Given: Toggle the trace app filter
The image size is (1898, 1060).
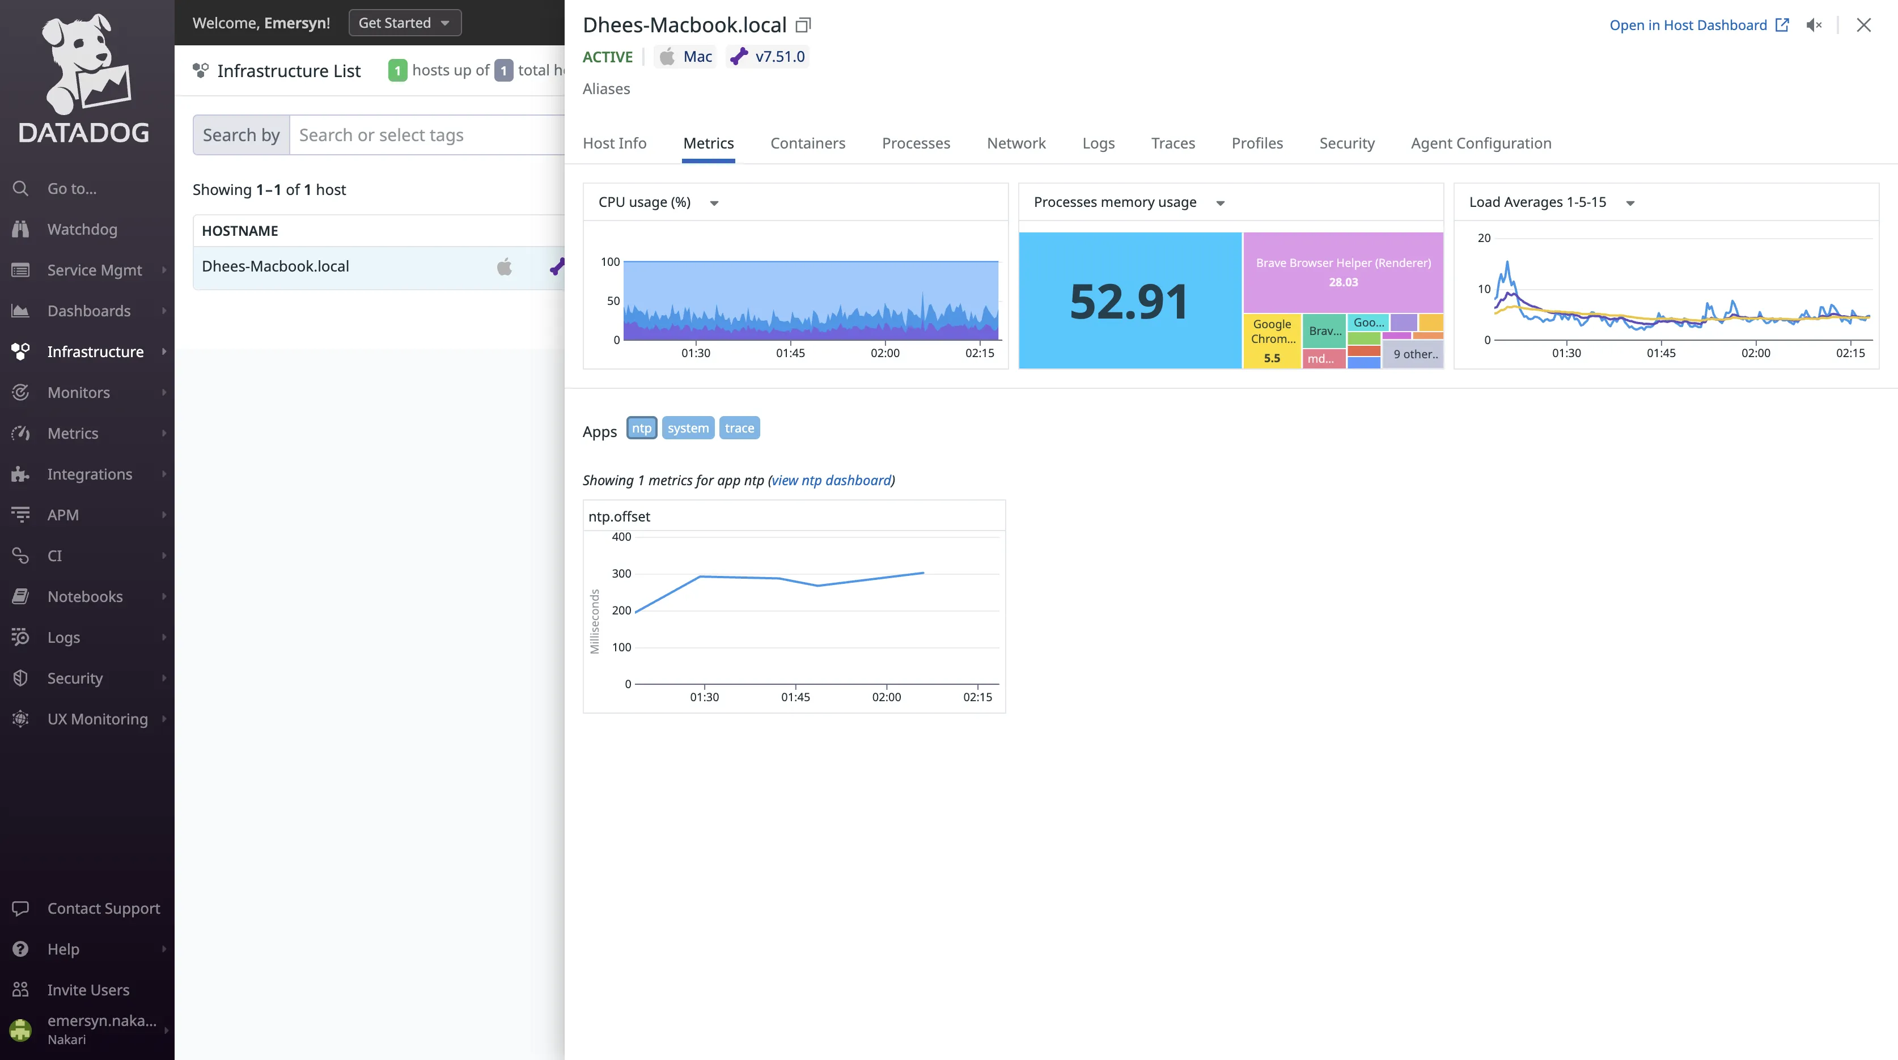Looking at the screenshot, I should coord(739,428).
